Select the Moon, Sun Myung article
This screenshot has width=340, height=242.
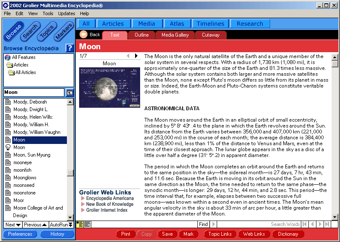pos(32,155)
